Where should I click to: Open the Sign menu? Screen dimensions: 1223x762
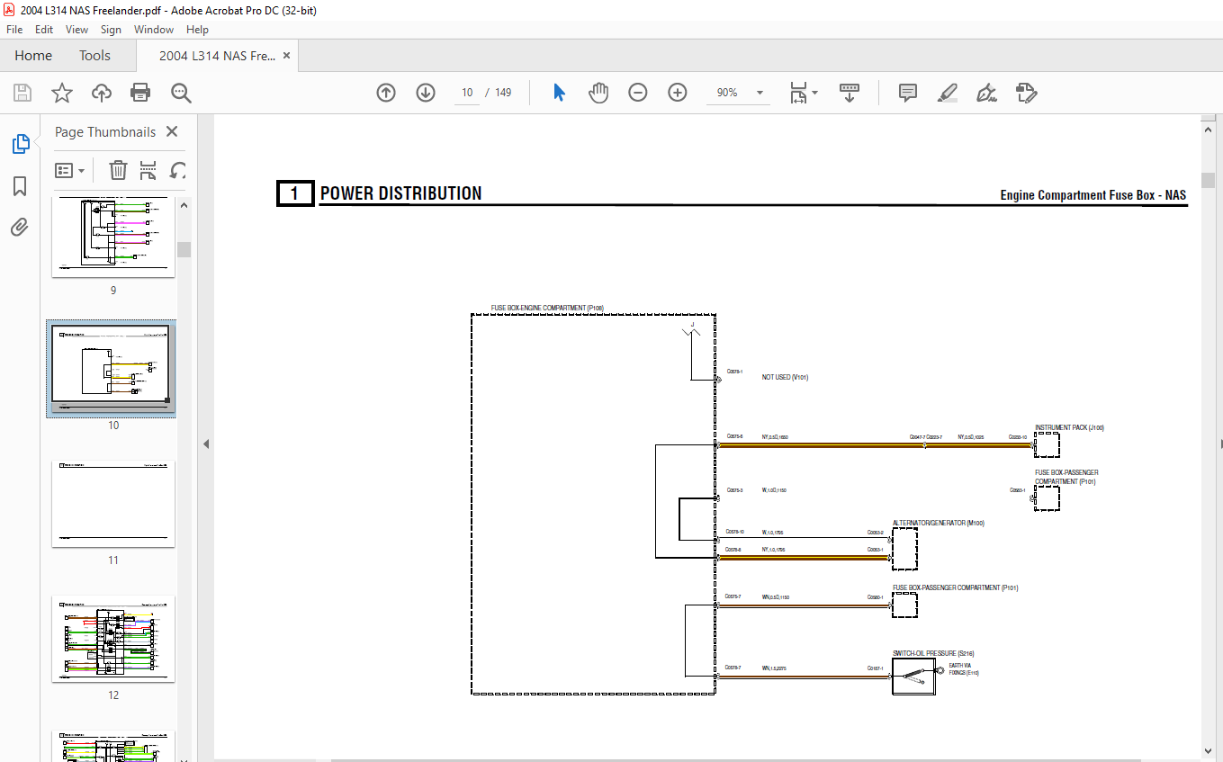(111, 30)
